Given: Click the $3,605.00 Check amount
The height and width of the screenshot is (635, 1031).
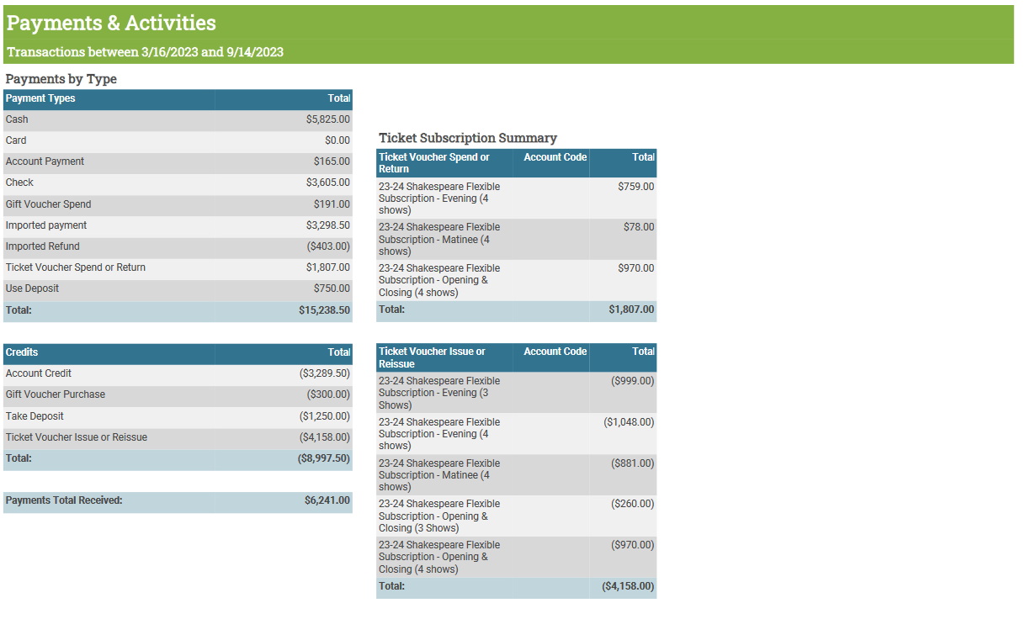Looking at the screenshot, I should click(x=328, y=183).
